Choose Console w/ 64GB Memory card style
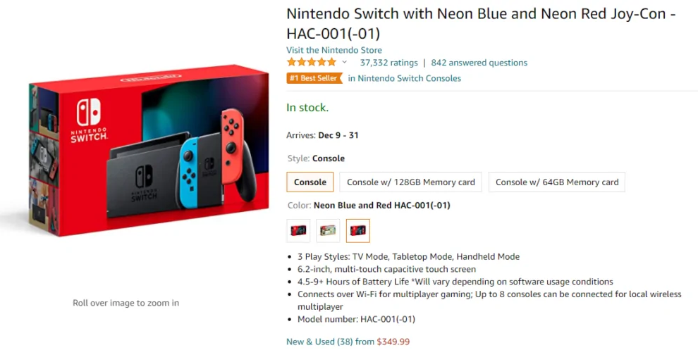Screen dimensions: 698x350 (x=556, y=182)
